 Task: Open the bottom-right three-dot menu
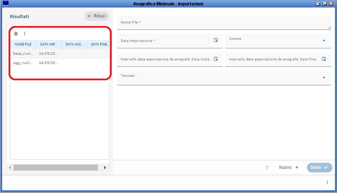pyautogui.click(x=327, y=182)
